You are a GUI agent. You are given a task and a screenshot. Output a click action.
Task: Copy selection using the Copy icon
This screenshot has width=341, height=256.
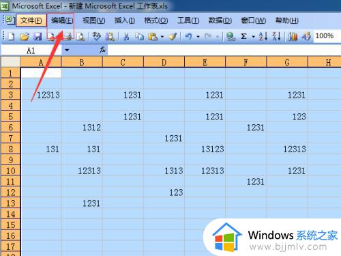[x=139, y=36]
